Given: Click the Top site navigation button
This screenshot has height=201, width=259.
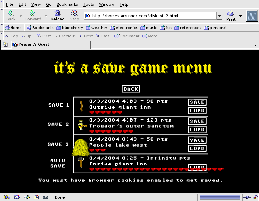Looking at the screenshot, I should [12, 36].
